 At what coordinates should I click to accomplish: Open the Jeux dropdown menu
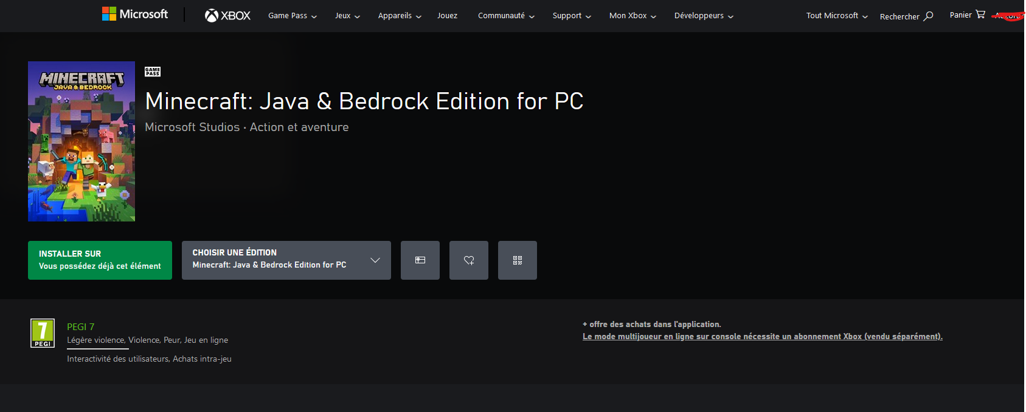(347, 16)
